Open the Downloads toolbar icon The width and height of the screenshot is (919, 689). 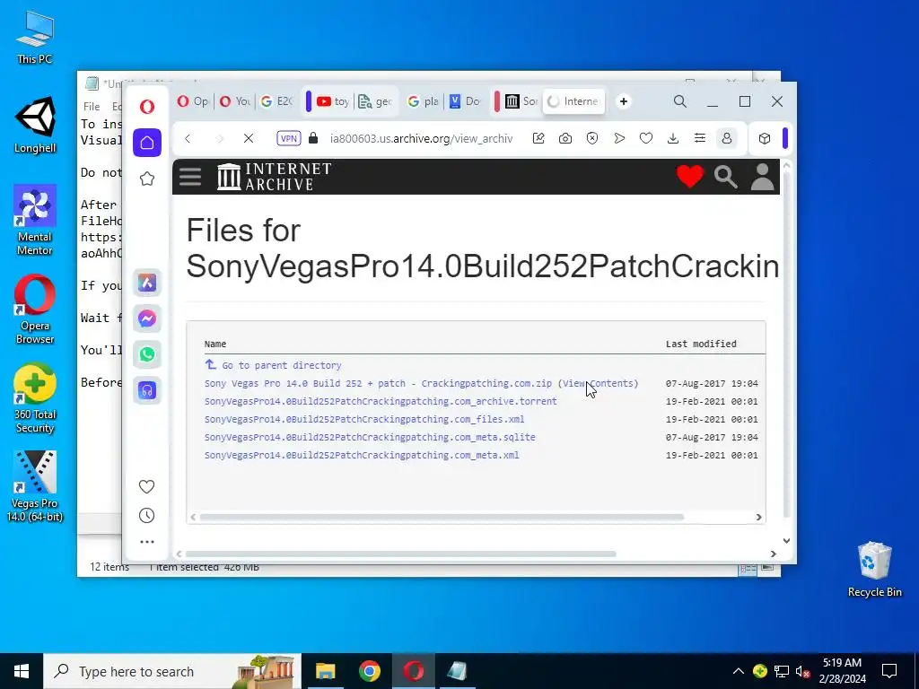[673, 138]
